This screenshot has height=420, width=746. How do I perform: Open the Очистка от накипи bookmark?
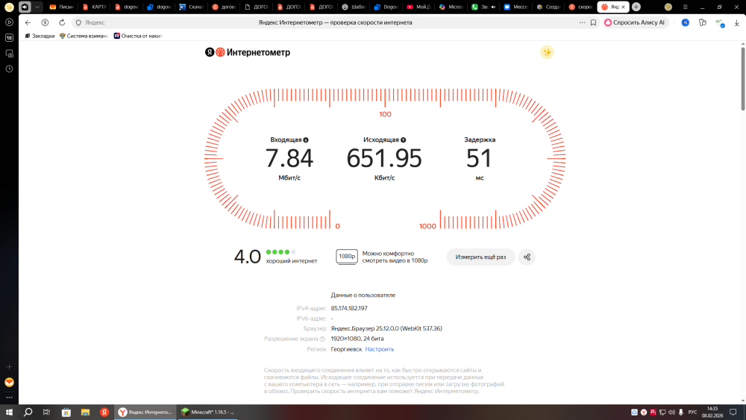(138, 36)
